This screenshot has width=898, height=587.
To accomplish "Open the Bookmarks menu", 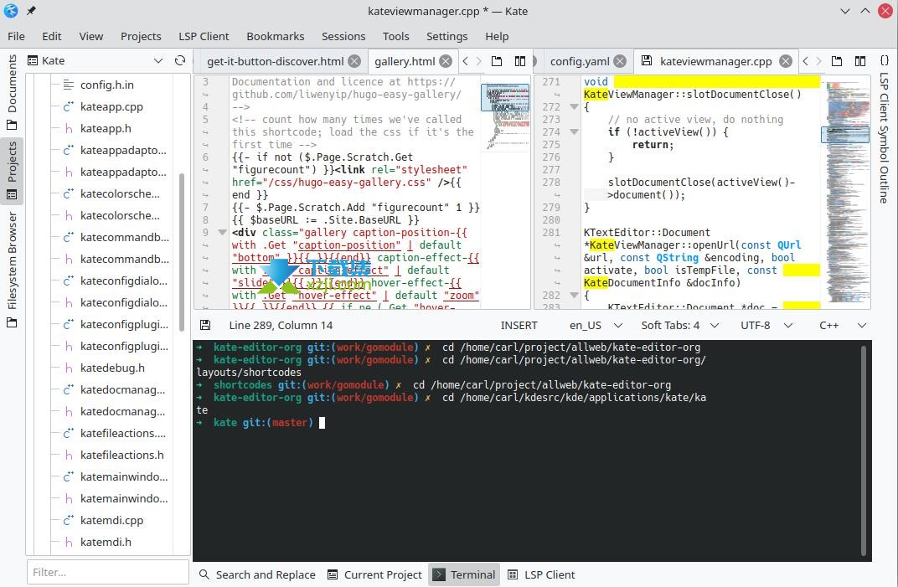I will pos(276,36).
